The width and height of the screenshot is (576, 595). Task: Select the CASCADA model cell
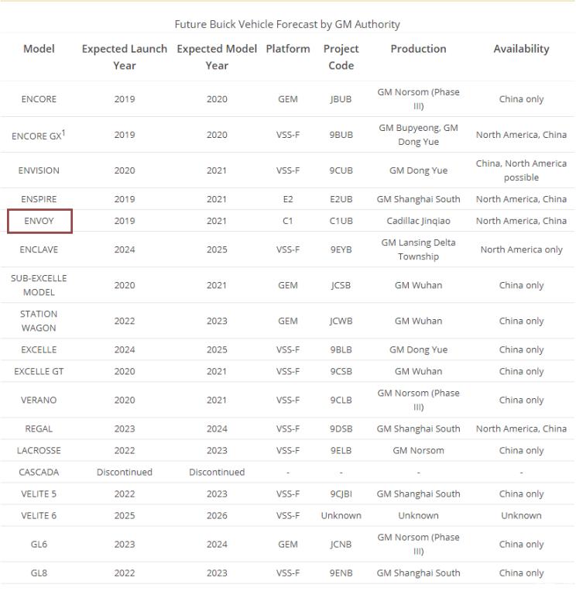click(39, 473)
